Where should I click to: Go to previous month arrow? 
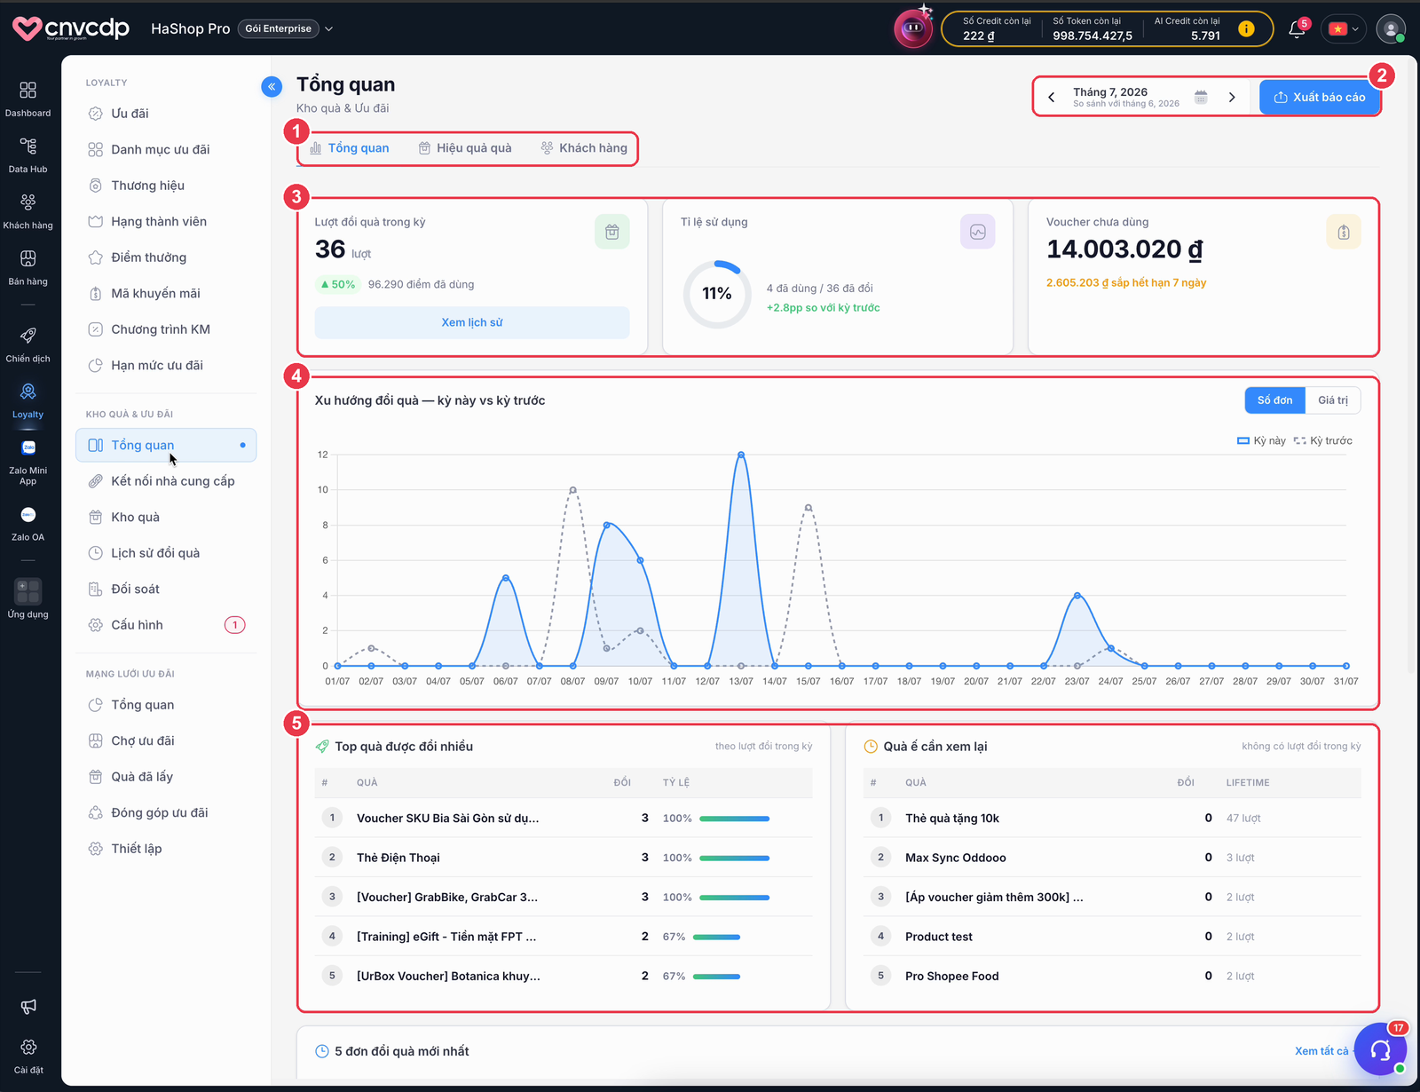coord(1052,98)
